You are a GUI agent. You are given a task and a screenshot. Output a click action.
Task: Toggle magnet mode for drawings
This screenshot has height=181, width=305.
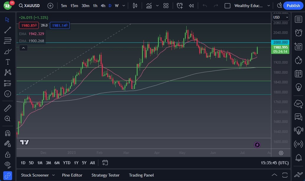[8, 133]
